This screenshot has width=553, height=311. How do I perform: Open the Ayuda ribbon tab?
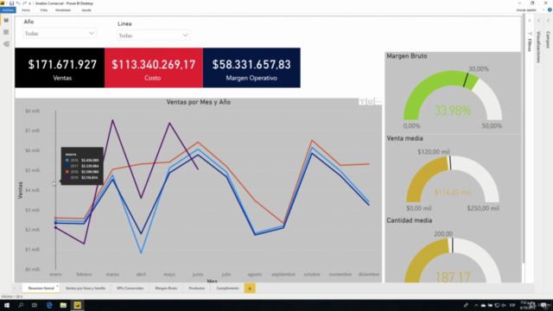[x=86, y=10]
